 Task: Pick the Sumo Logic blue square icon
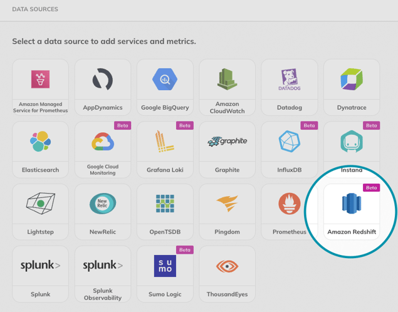coord(165,266)
